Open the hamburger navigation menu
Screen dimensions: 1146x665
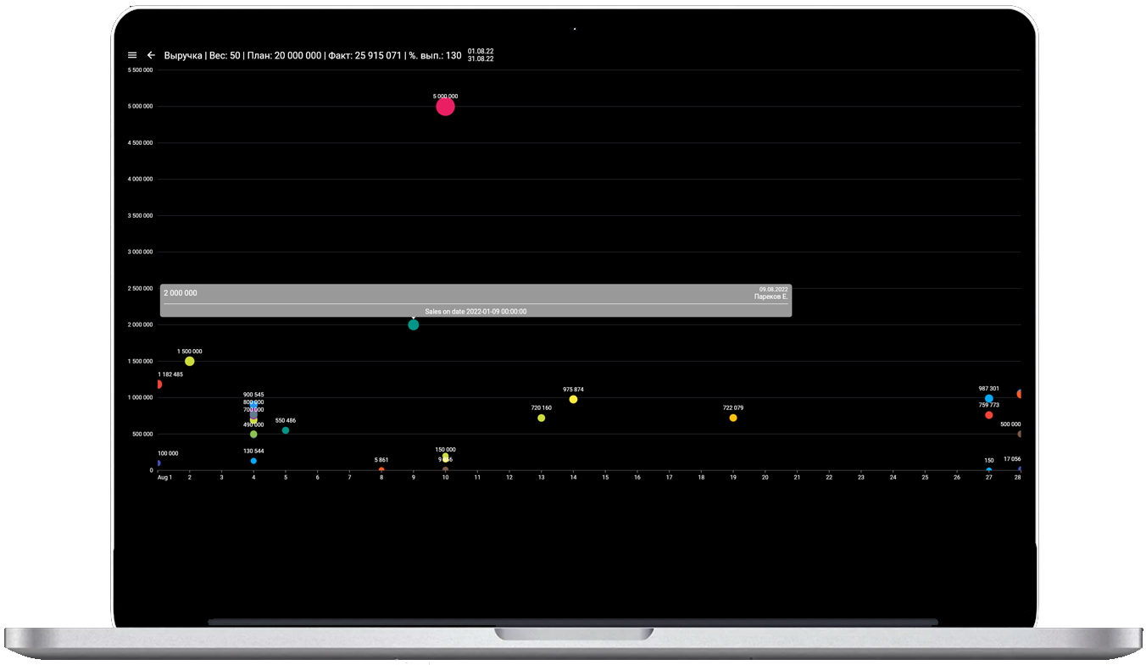coord(132,55)
